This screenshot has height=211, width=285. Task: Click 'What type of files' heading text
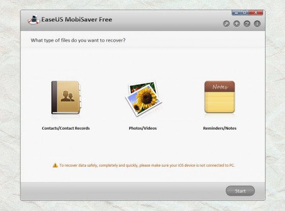(x=78, y=40)
